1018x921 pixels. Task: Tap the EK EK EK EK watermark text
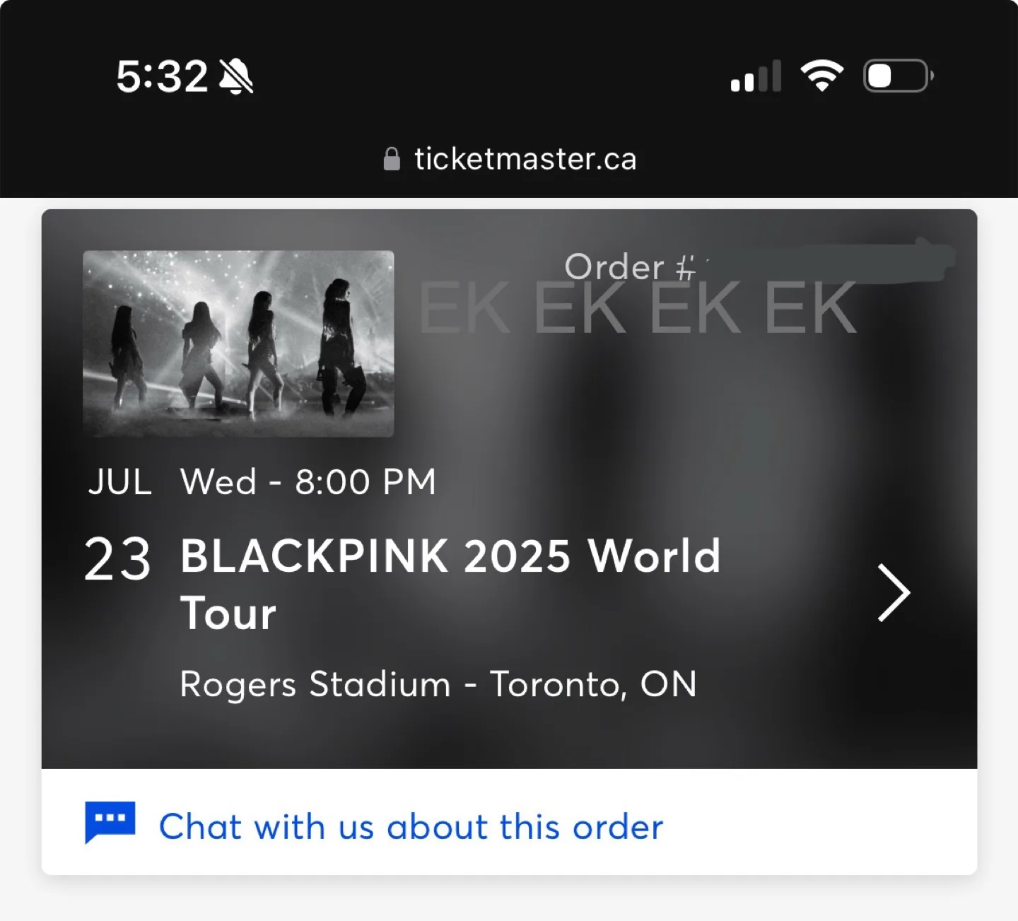pyautogui.click(x=638, y=308)
